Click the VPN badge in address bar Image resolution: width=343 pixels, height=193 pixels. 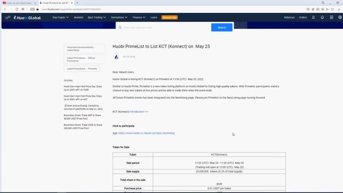tap(32, 9)
